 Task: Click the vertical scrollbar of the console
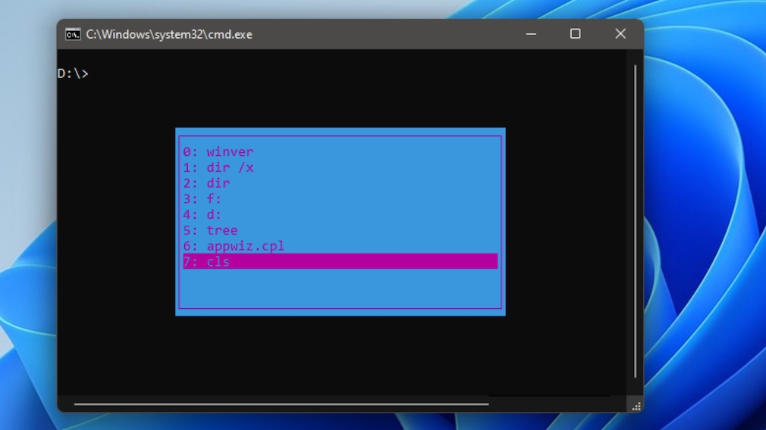pyautogui.click(x=635, y=221)
